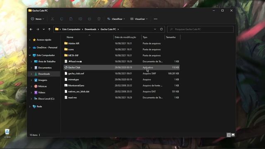Click Downloads in address breadcrumb
Image resolution: width=265 pixels, height=149 pixels.
pyautogui.click(x=90, y=29)
